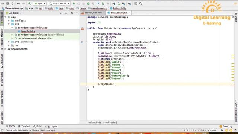Open the Project Structure icon

point(129,3)
